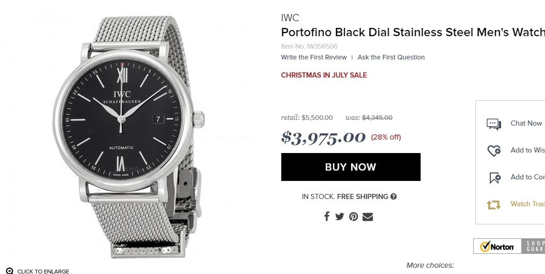Share the product via email icon

[367, 217]
